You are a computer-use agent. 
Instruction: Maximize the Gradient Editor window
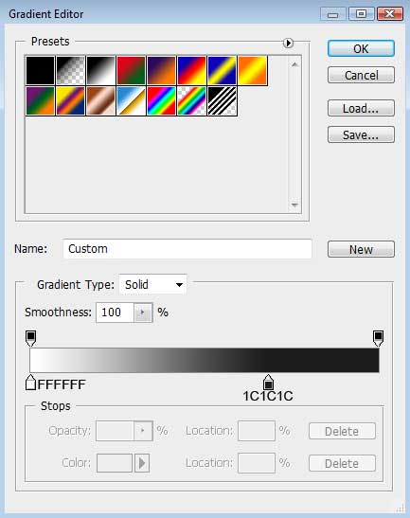pos(362,14)
